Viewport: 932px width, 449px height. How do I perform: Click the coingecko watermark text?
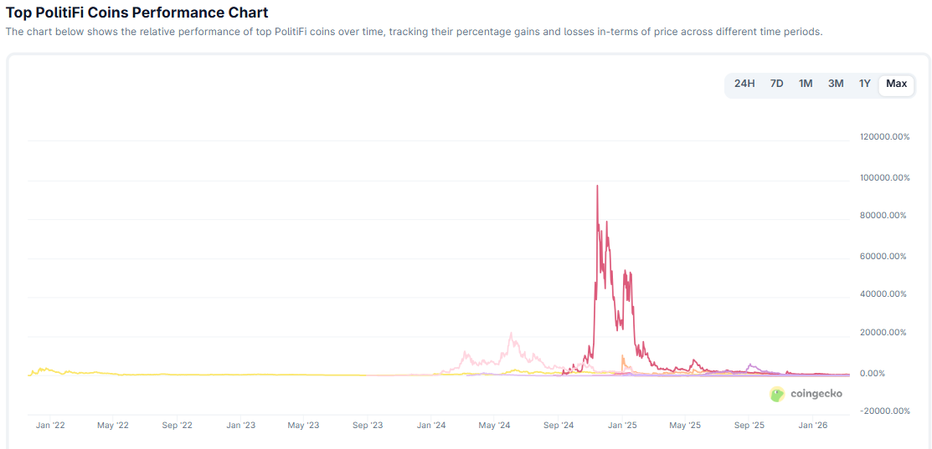coord(816,394)
